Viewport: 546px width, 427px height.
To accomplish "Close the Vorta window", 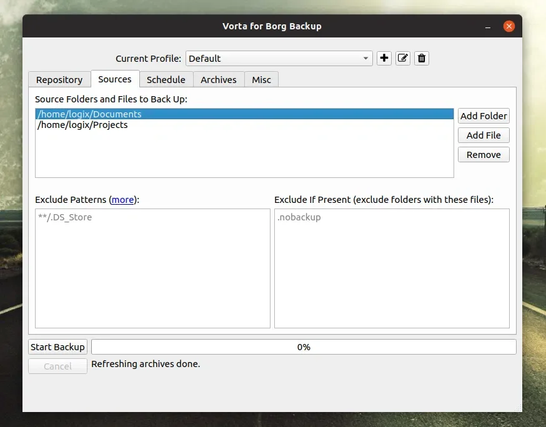I will (x=509, y=26).
